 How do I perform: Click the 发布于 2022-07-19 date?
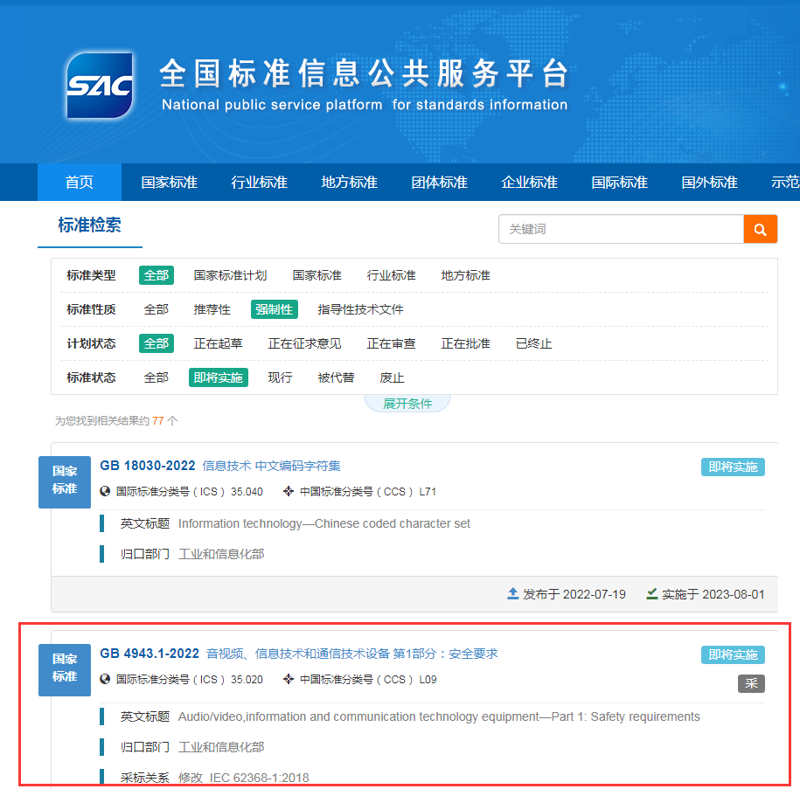tap(574, 595)
